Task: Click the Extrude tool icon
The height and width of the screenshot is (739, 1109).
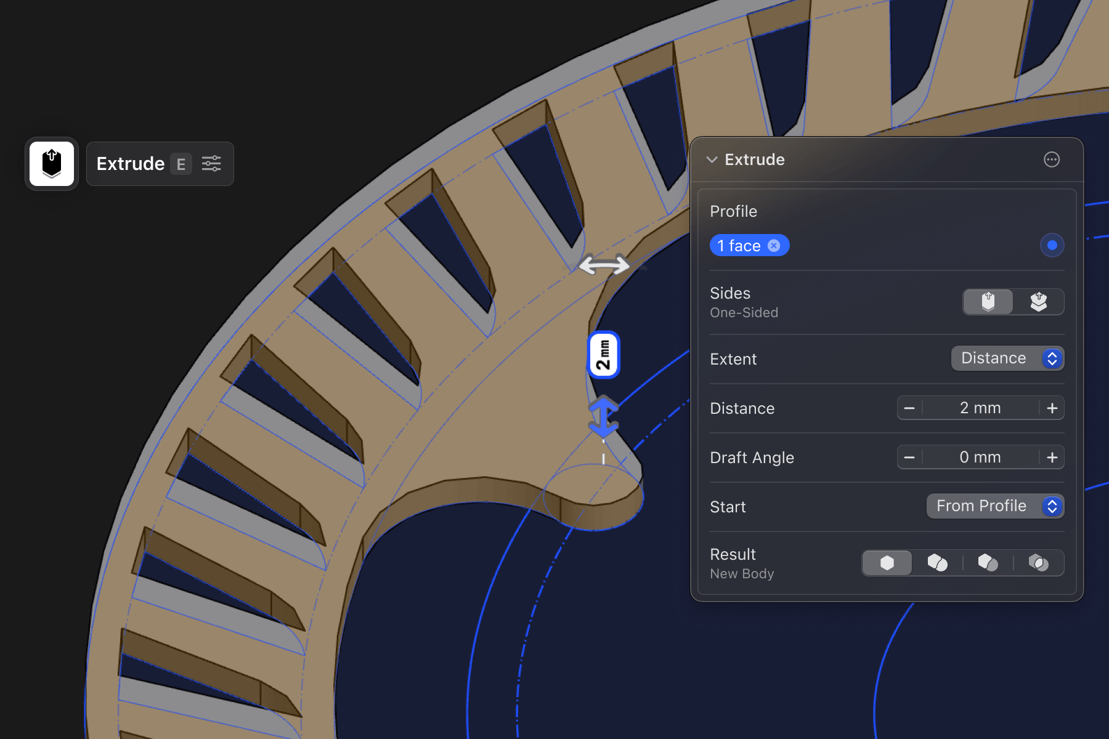Action: [52, 164]
